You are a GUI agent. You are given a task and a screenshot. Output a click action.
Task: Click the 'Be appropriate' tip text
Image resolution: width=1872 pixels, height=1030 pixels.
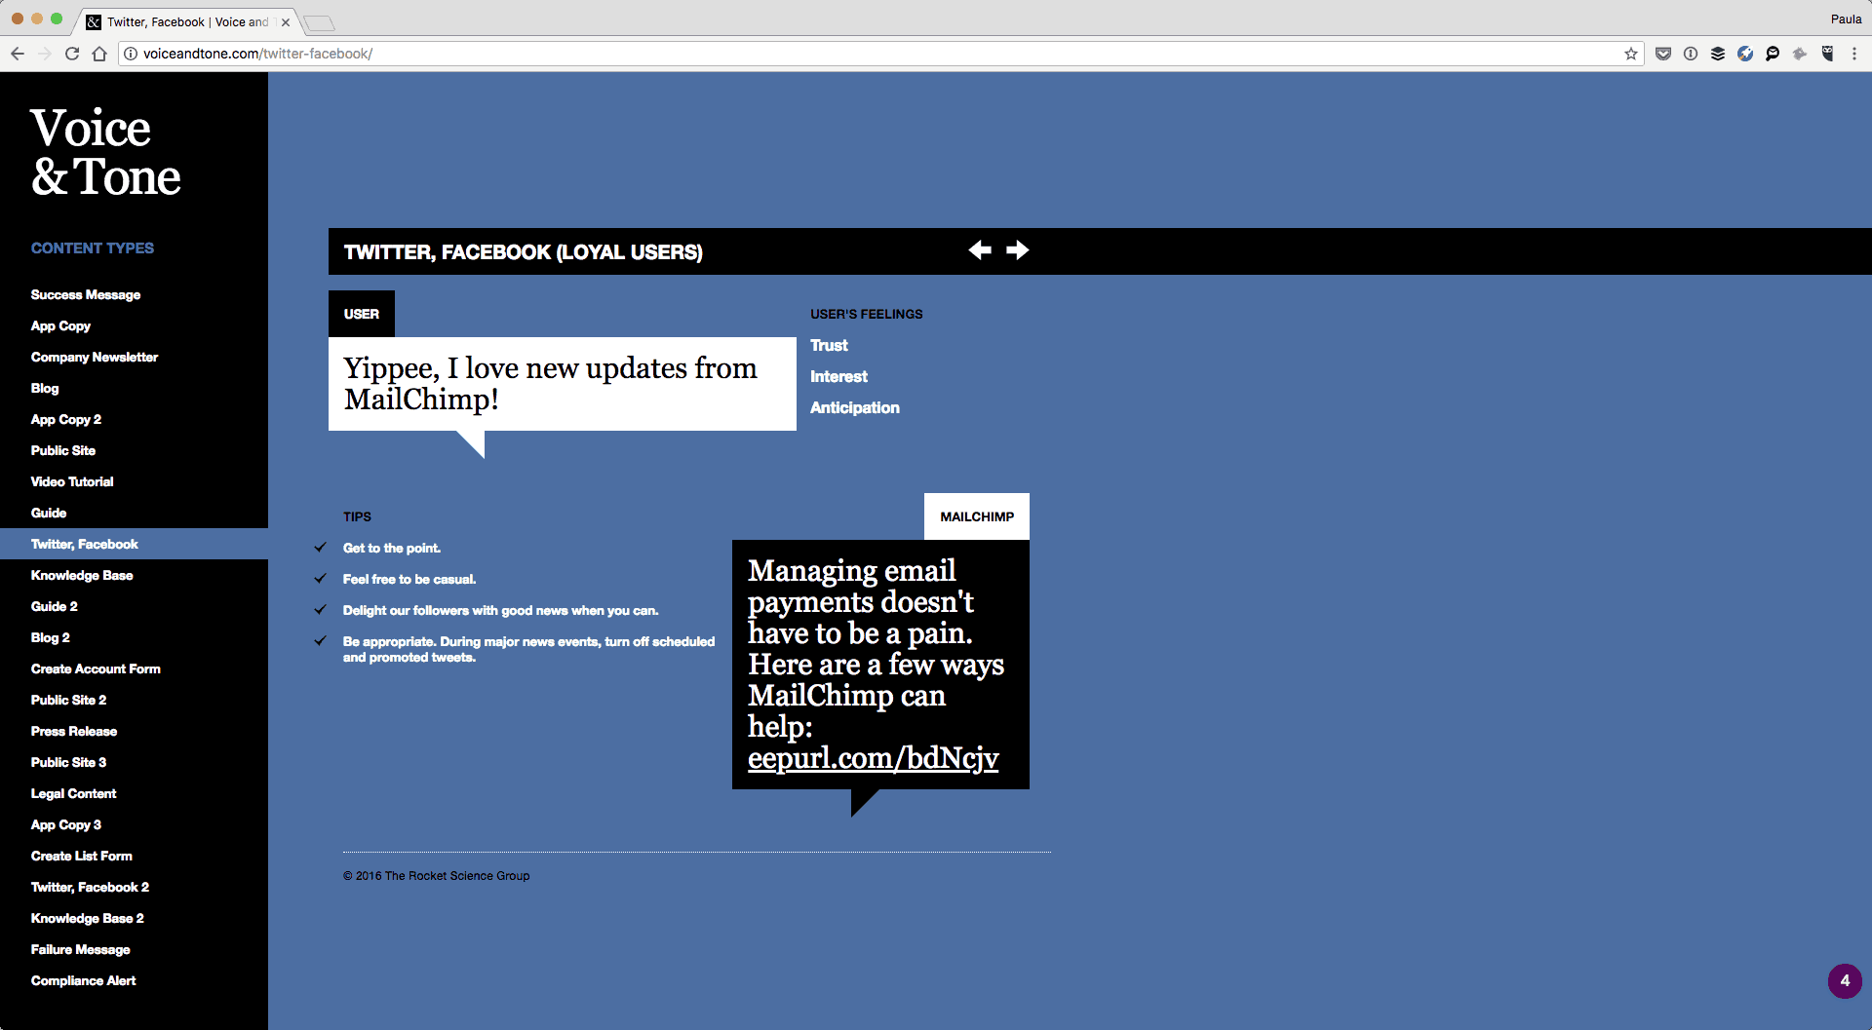pos(529,649)
